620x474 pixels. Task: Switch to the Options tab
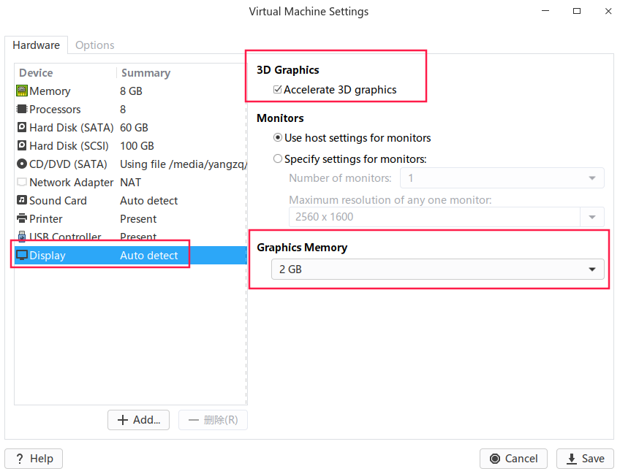click(95, 45)
